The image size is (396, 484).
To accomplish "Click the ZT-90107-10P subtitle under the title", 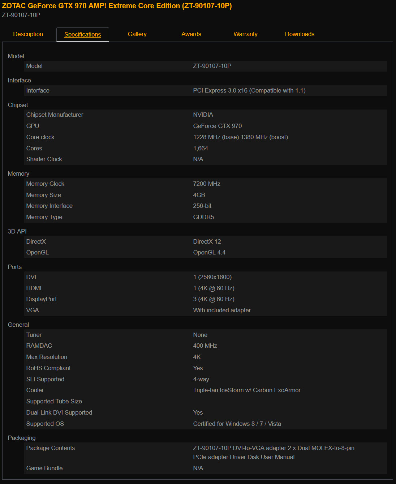I will tap(21, 15).
